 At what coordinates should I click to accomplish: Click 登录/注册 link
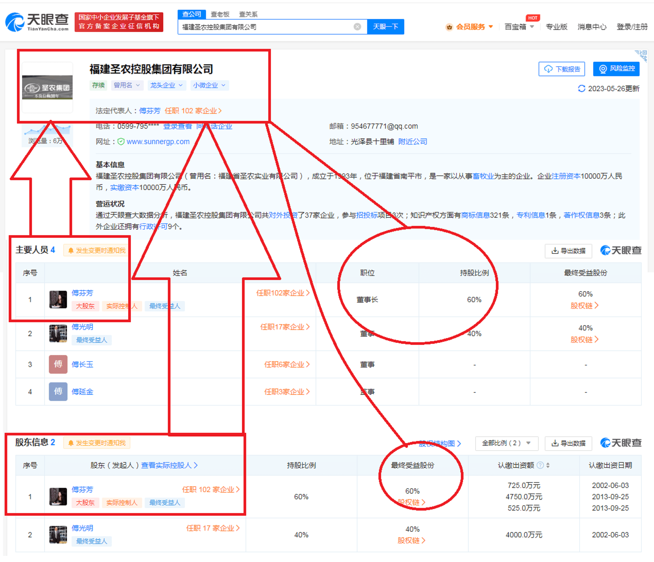632,27
